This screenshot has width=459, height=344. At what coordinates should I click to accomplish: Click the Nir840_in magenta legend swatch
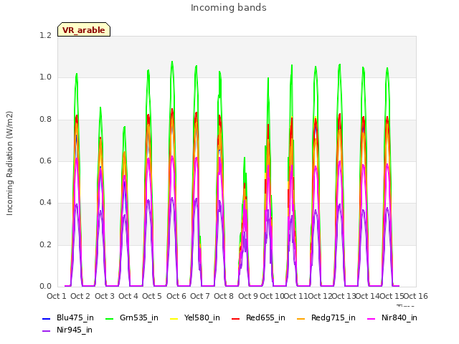coord(372,318)
